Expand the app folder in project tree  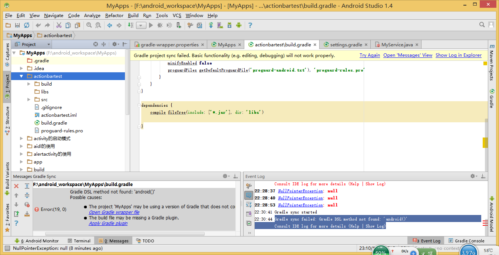pyautogui.click(x=22, y=162)
